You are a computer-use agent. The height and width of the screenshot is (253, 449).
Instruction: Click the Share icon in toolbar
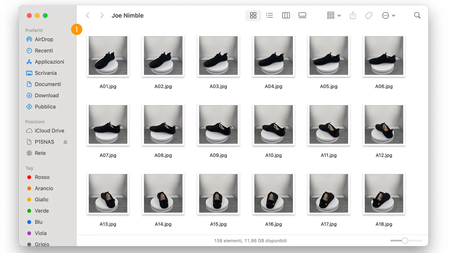[353, 15]
